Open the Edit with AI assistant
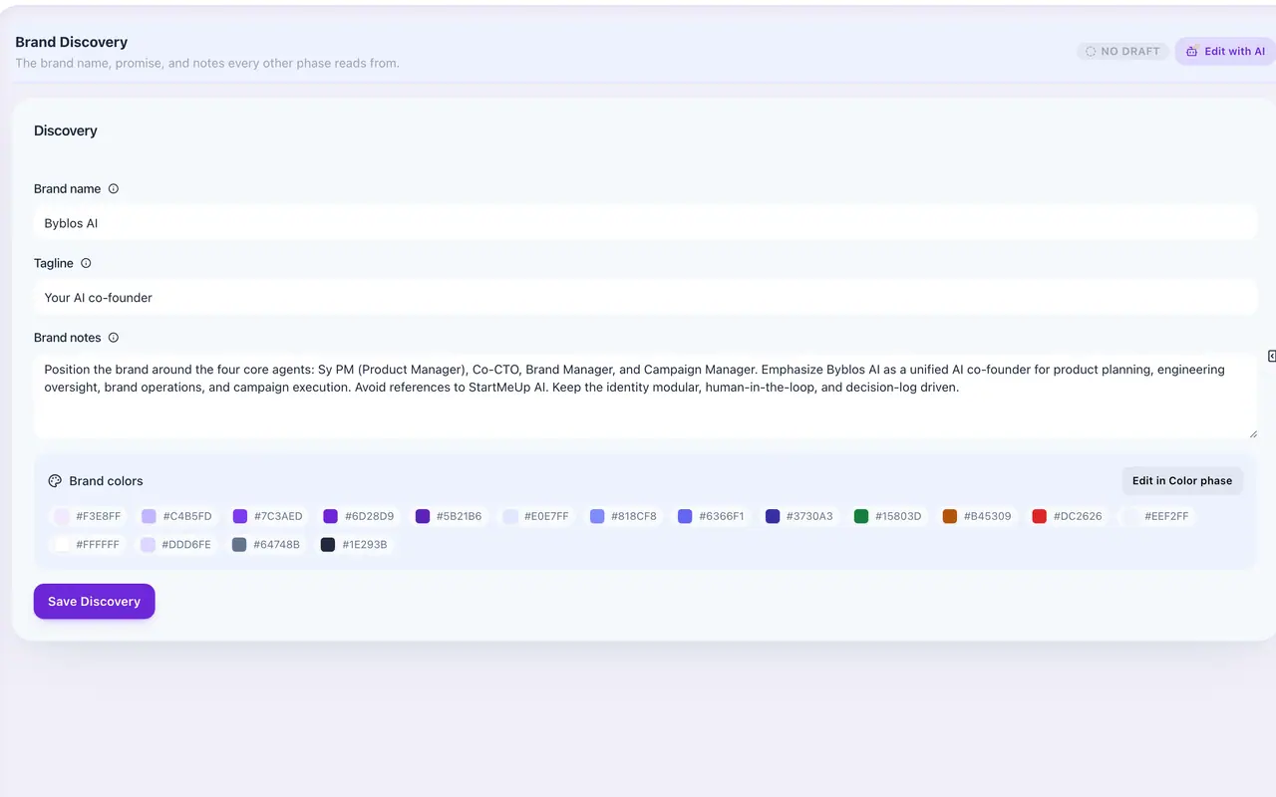This screenshot has height=797, width=1276. coord(1225,51)
